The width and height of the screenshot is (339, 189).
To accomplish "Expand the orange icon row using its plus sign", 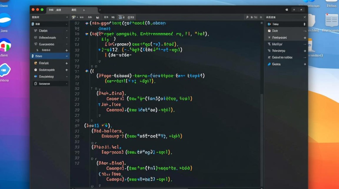I will 67,63.
